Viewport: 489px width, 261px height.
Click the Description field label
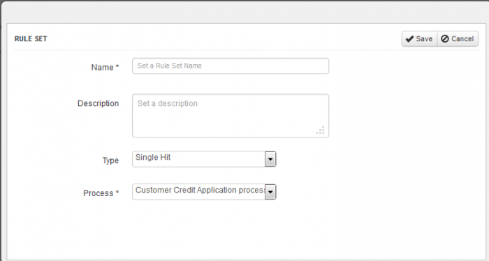[98, 103]
